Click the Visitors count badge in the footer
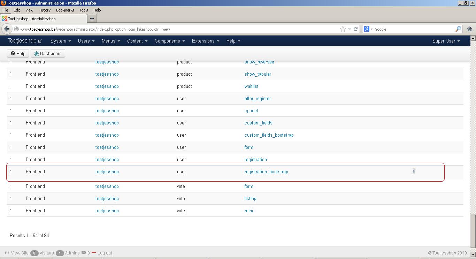The width and height of the screenshot is (476, 259). point(34,253)
